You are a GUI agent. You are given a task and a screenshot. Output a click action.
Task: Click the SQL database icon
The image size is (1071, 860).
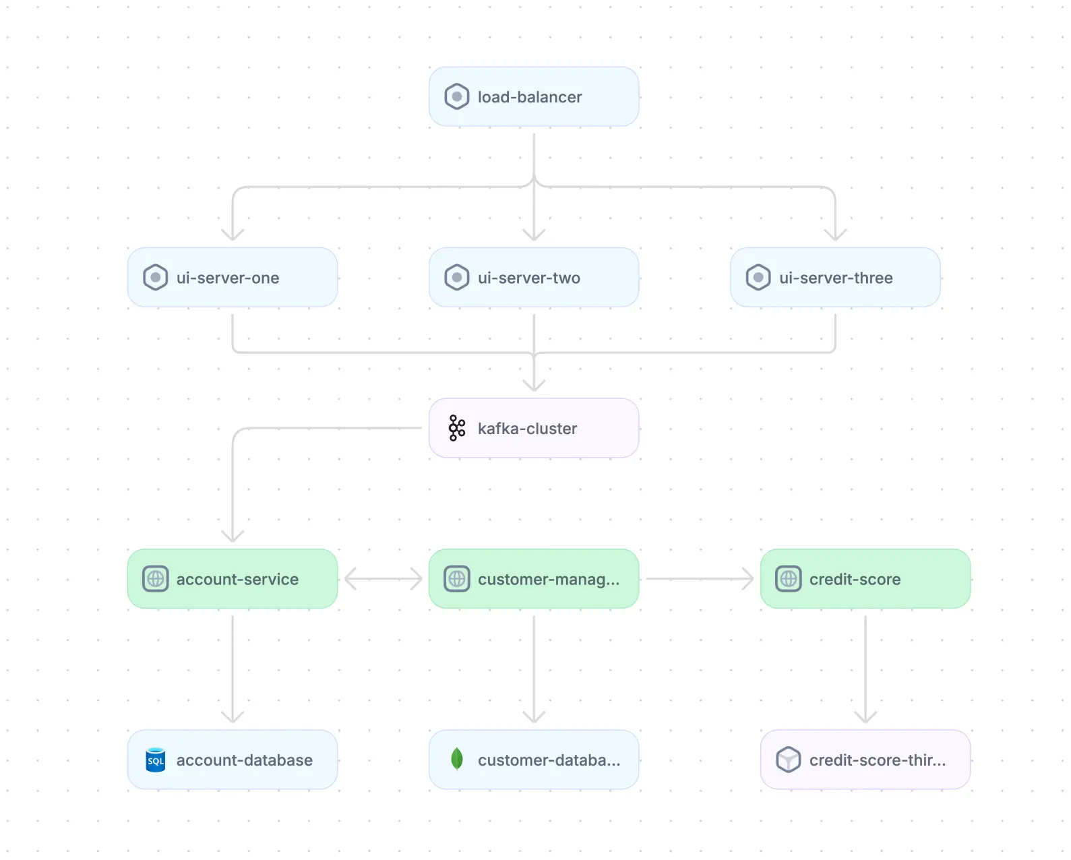(155, 760)
